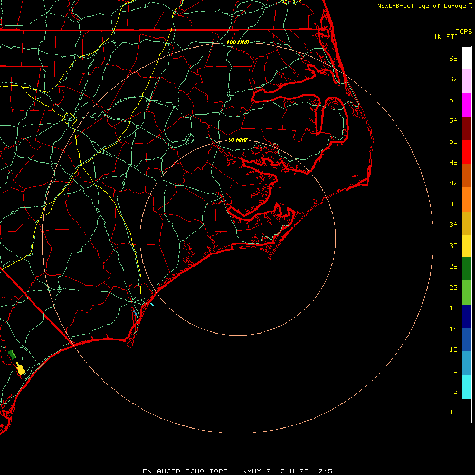This screenshot has width=475, height=475.
Task: Click the '54' legend value
Action: pos(453,120)
